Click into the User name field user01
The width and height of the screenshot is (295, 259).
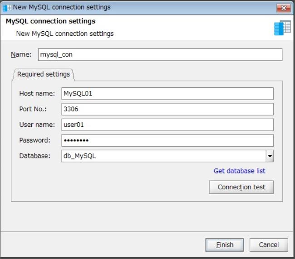(167, 125)
